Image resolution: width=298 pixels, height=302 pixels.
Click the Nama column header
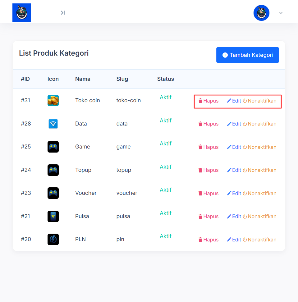(83, 79)
